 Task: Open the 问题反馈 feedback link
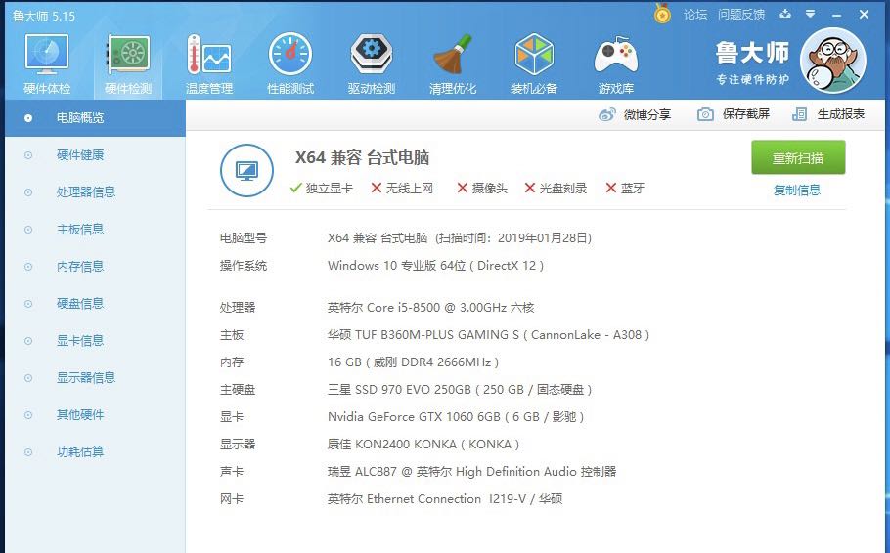pos(740,15)
